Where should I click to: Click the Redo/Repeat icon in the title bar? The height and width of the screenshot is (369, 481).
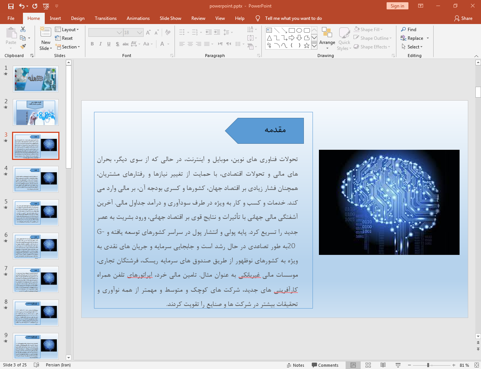[x=35, y=6]
